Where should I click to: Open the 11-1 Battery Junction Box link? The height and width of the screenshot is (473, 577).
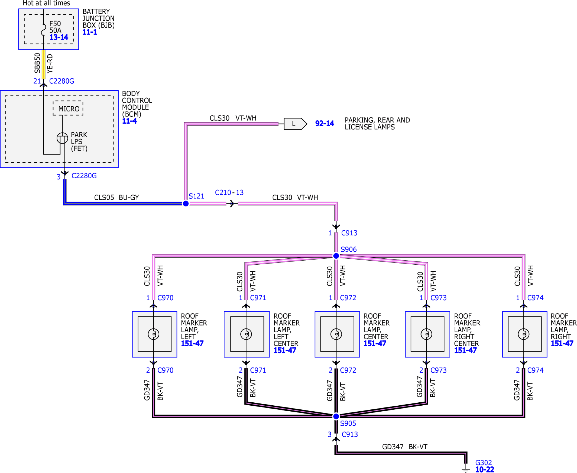(90, 32)
